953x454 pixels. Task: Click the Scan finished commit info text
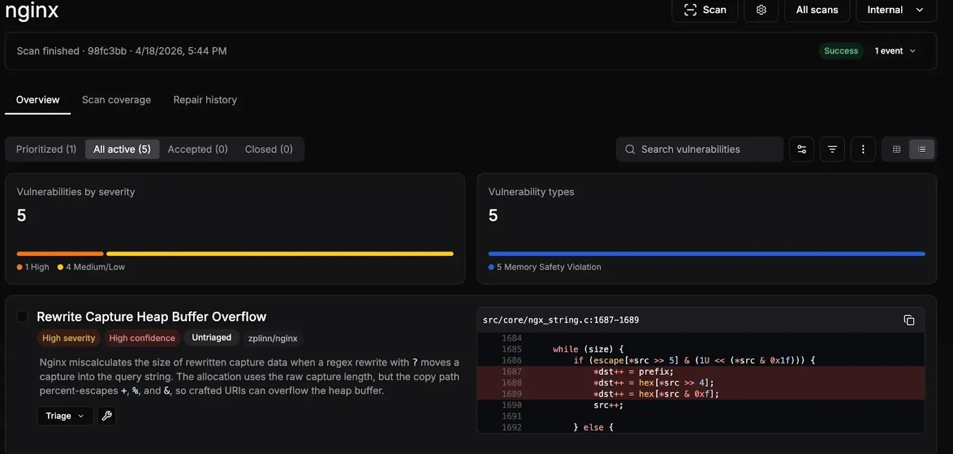tap(122, 51)
